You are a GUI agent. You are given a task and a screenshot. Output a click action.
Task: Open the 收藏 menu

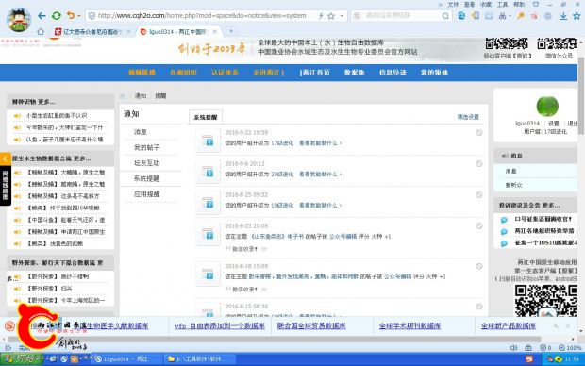coord(486,4)
